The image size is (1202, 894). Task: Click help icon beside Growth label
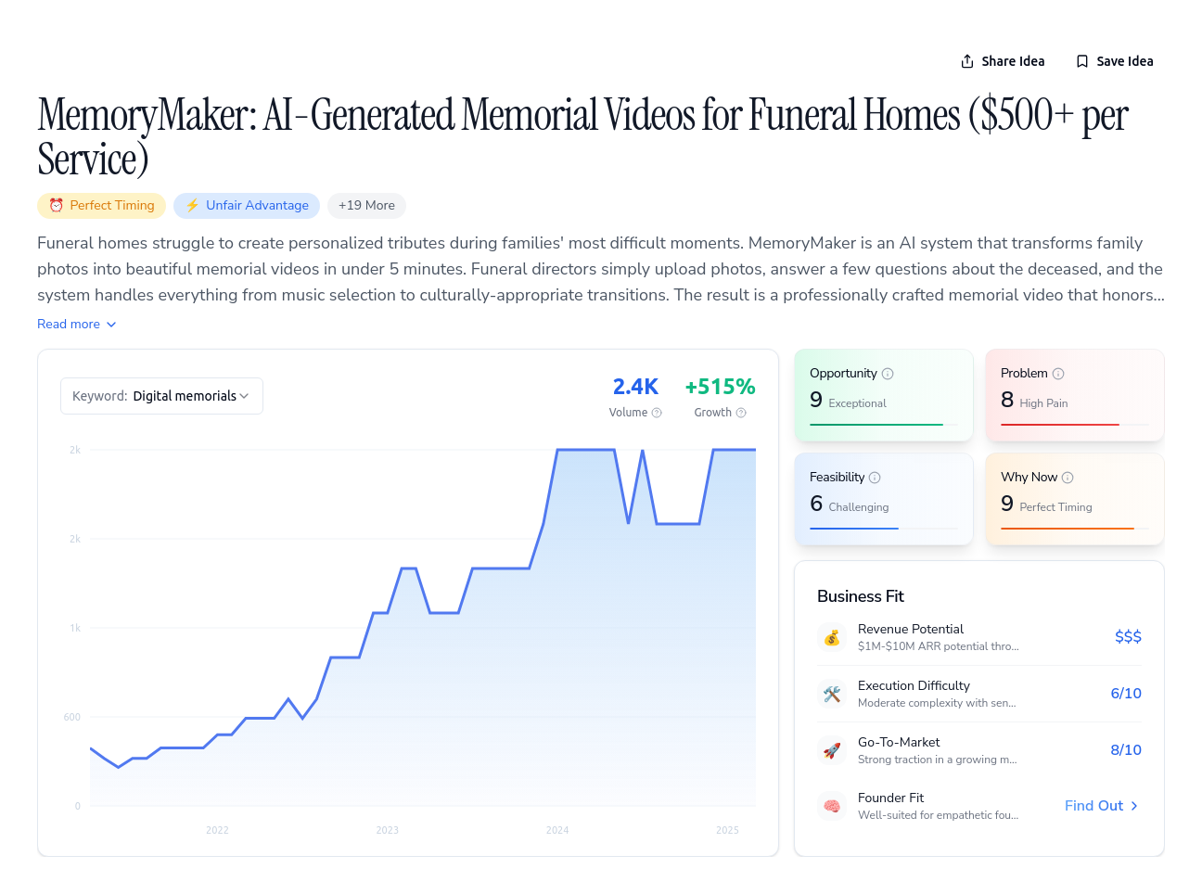(741, 413)
